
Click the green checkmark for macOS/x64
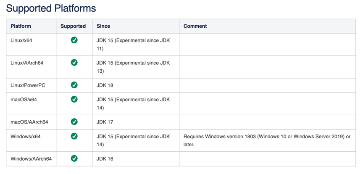coord(74,99)
